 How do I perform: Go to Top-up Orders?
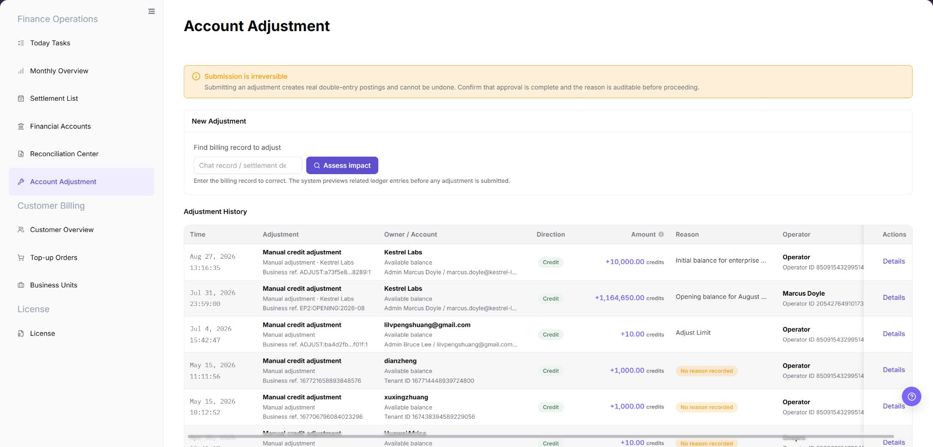click(x=82, y=257)
